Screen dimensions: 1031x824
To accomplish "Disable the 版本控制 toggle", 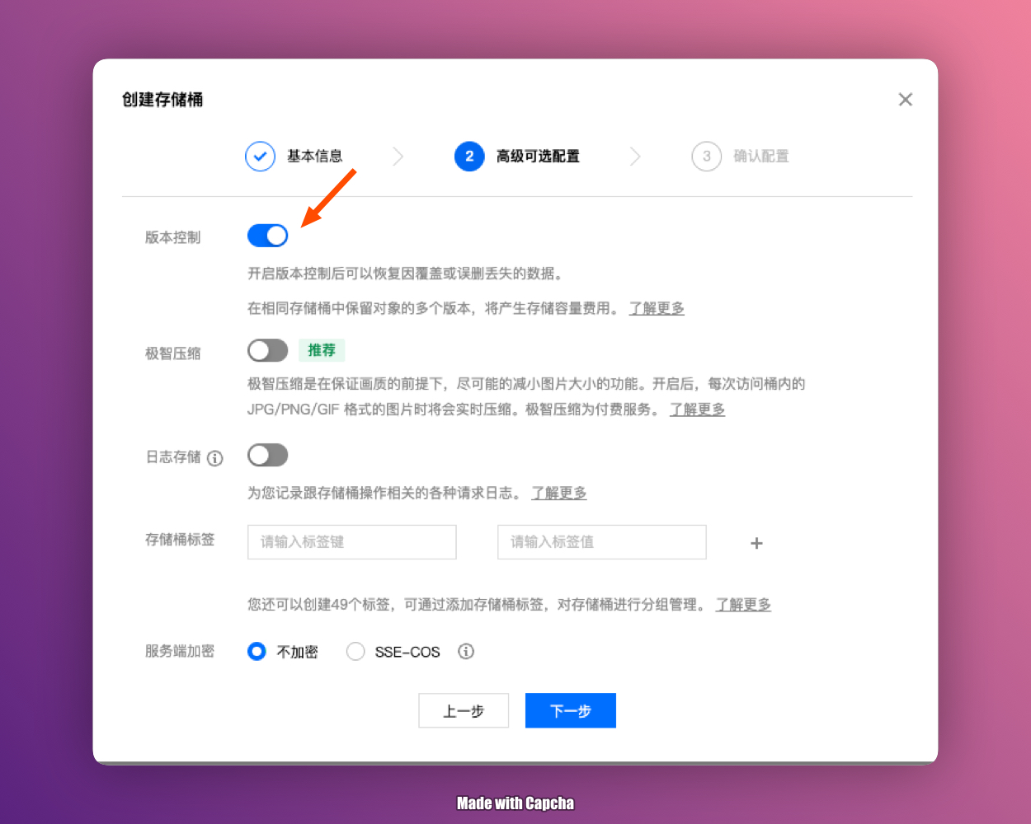I will [268, 236].
